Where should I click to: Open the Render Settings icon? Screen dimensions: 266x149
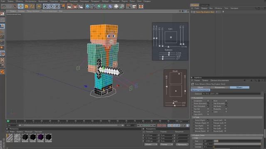(81, 7)
